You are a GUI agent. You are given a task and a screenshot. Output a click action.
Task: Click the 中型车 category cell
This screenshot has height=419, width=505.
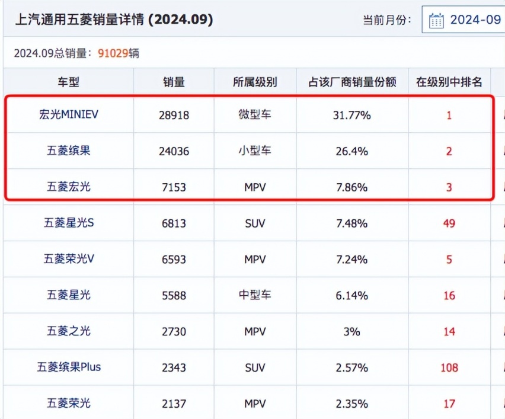click(255, 295)
